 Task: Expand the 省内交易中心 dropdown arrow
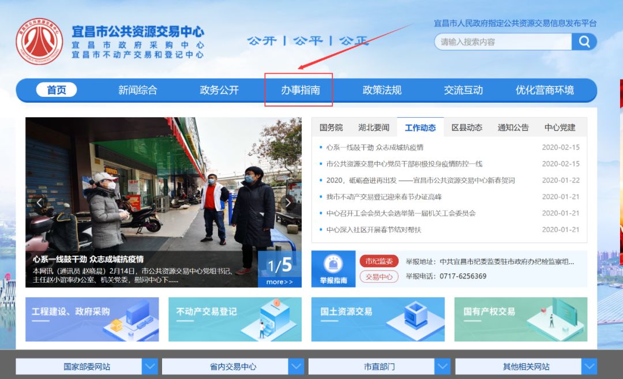296,366
